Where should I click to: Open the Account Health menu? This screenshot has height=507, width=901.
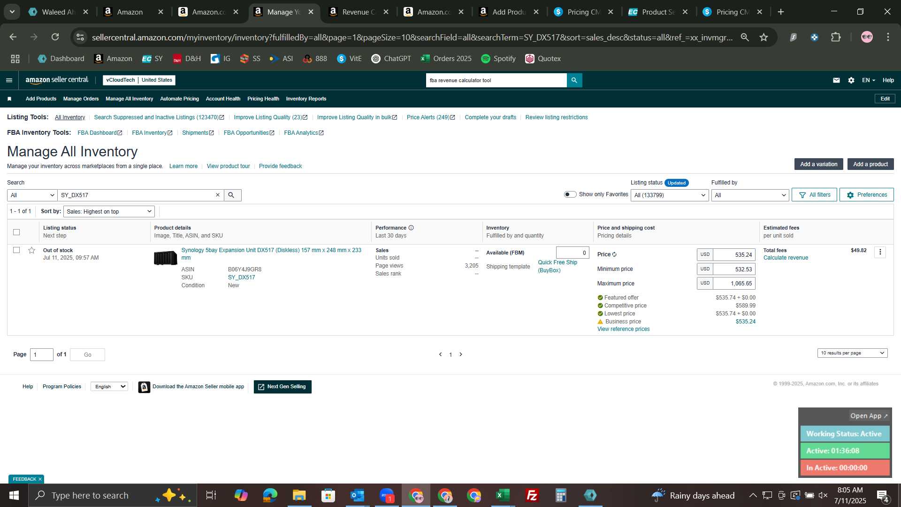pyautogui.click(x=223, y=99)
